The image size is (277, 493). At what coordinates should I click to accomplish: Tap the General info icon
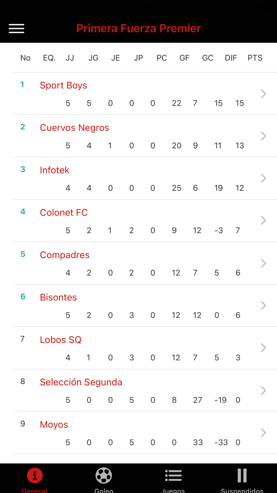[34, 476]
